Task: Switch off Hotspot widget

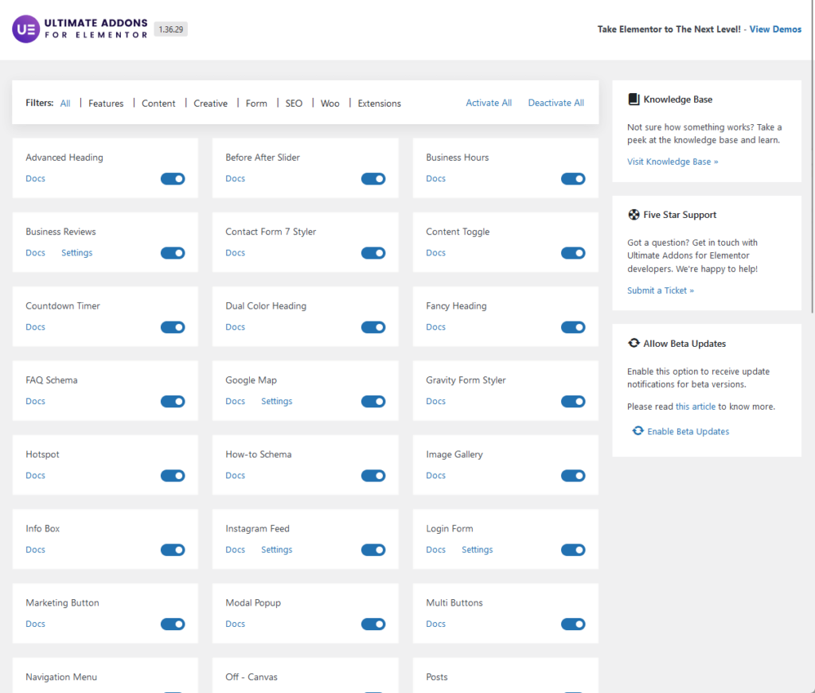Action: click(173, 476)
